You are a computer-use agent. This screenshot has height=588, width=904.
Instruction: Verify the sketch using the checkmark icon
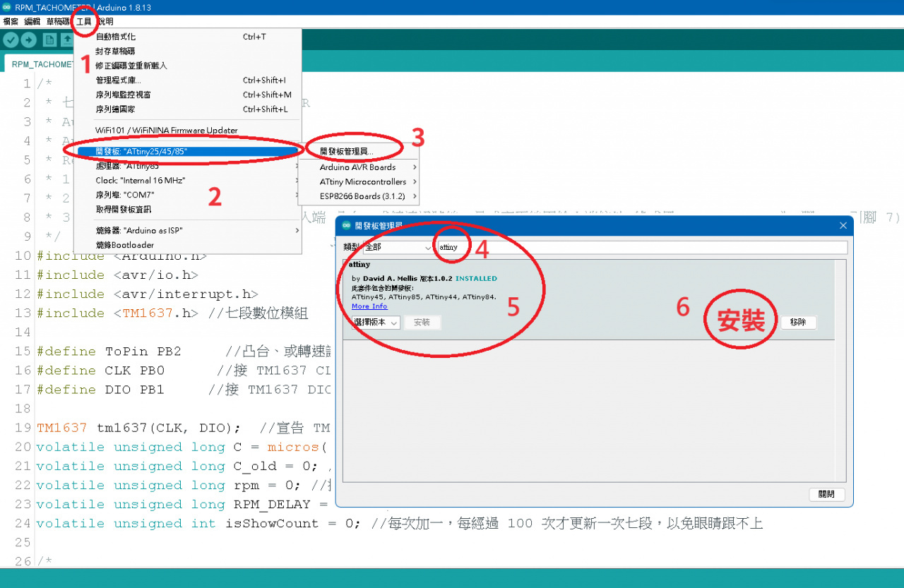[x=10, y=40]
